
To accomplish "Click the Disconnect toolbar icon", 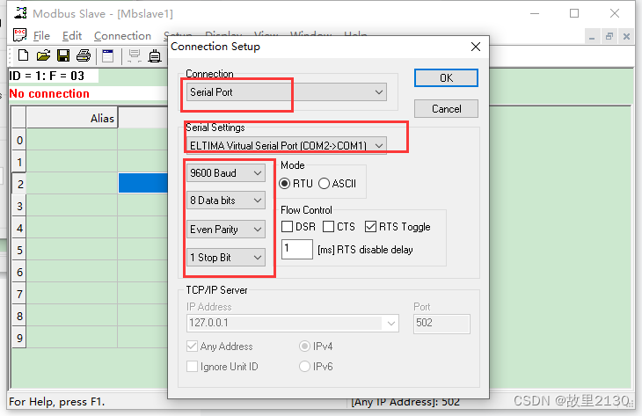I will 155,55.
